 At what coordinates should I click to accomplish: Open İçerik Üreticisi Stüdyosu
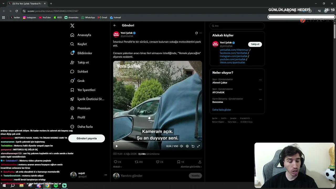tap(87, 99)
